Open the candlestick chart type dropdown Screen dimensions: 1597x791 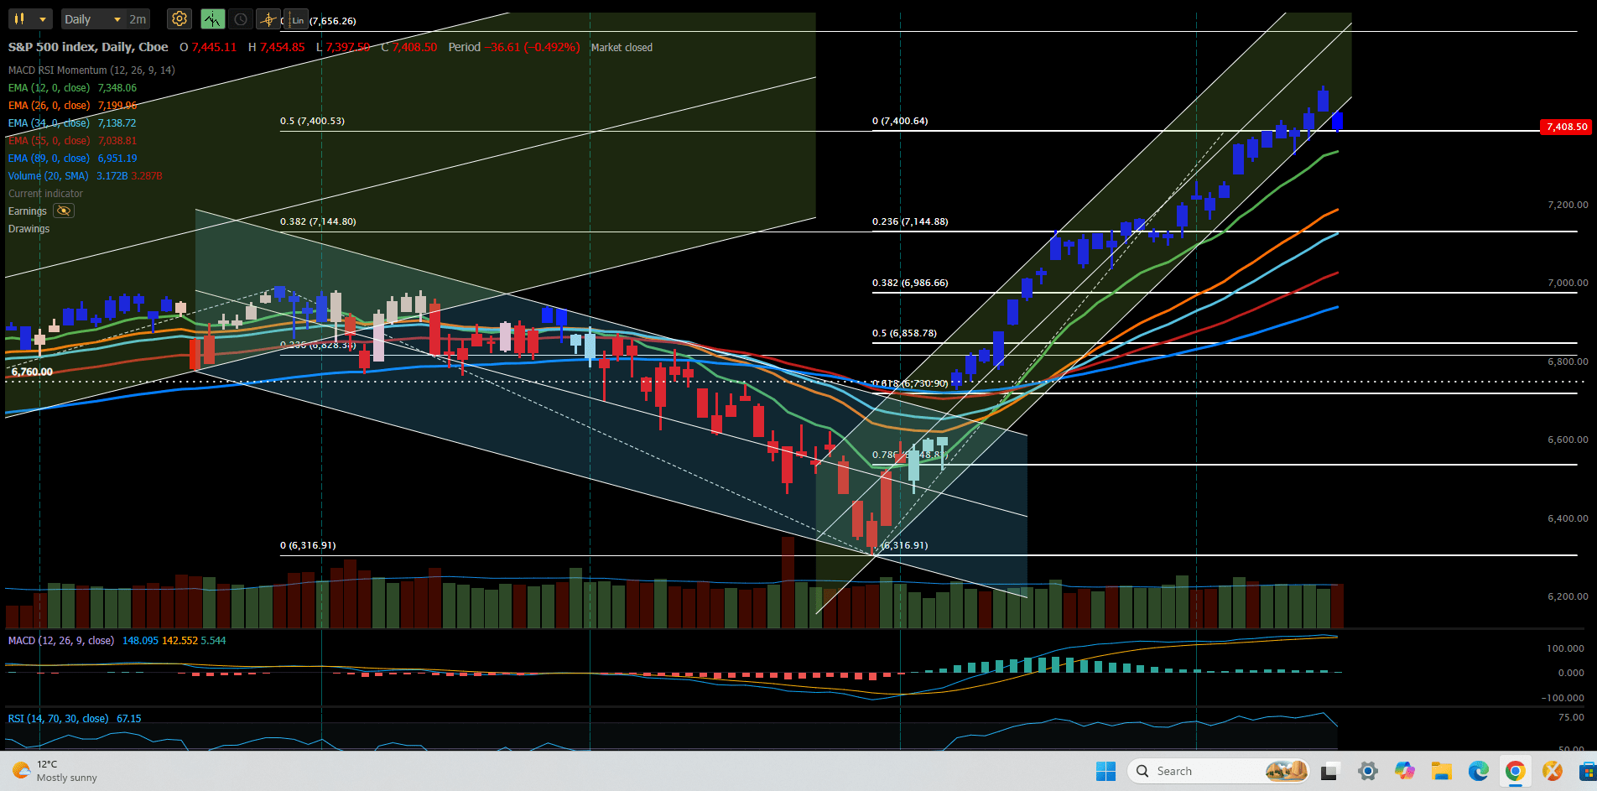[30, 18]
